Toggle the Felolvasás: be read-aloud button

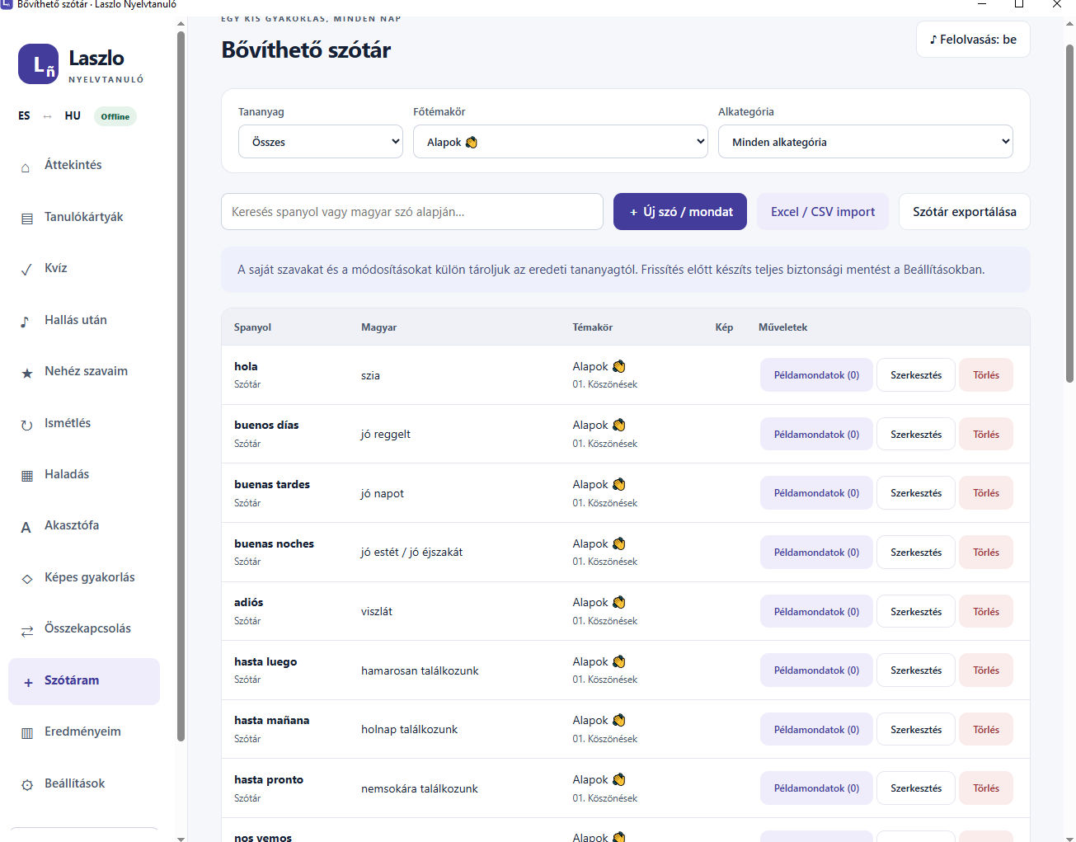pos(973,40)
